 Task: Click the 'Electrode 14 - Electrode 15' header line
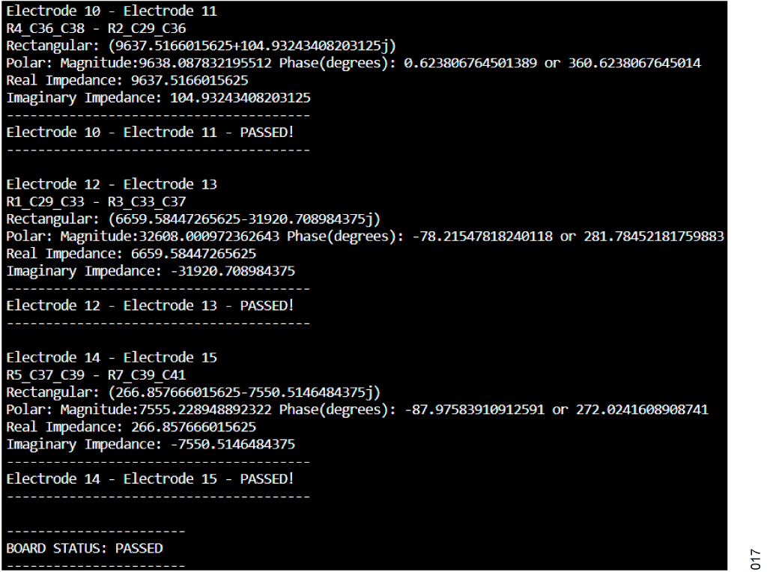click(112, 357)
